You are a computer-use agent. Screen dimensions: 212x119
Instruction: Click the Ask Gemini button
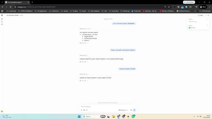[189, 2]
